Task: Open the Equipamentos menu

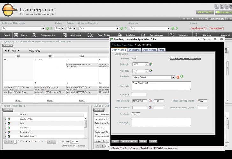Action: (x=46, y=35)
